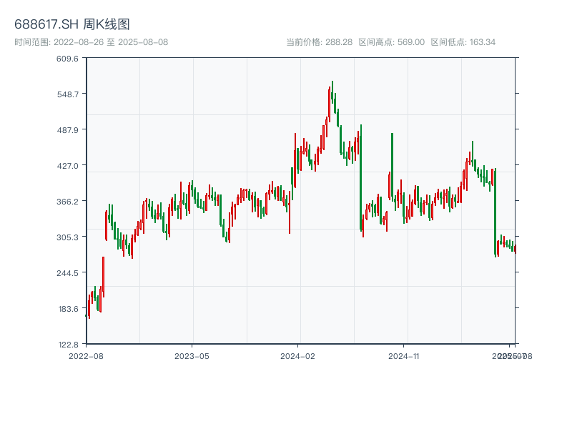572x429 pixels.
Task: Click the 2022-08 x-axis date label
Action: [86, 355]
